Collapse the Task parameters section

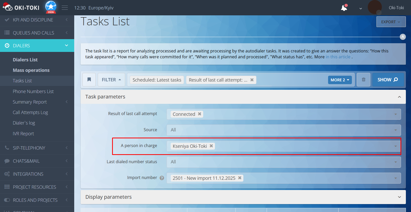click(399, 97)
